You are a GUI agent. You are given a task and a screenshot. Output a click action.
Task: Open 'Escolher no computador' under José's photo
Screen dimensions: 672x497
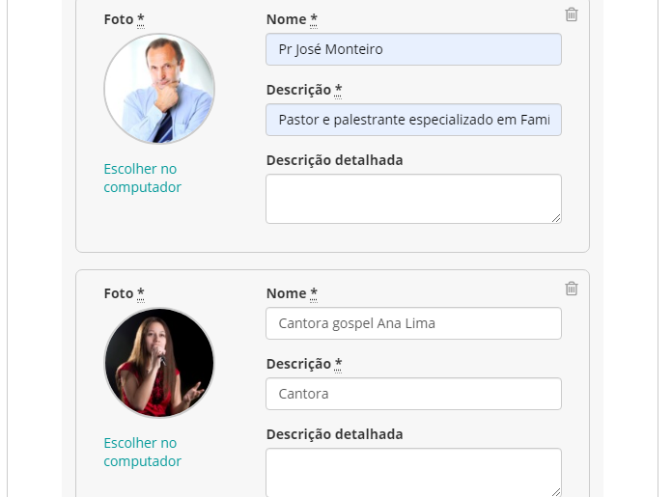tap(142, 178)
